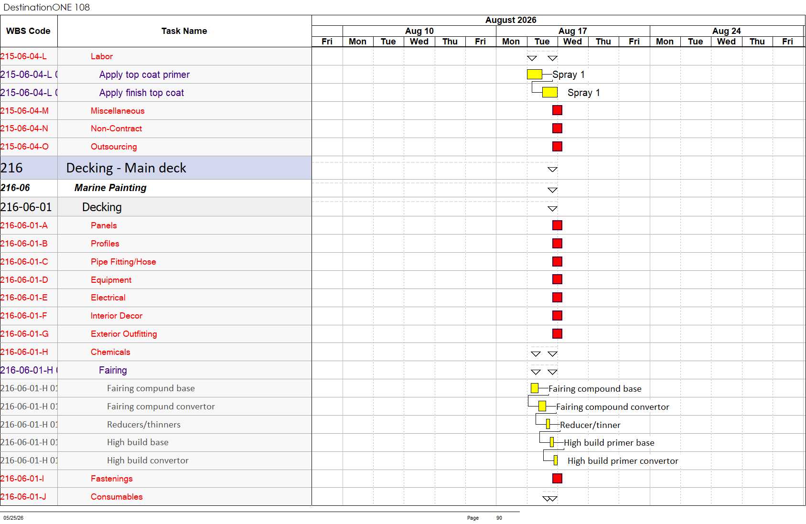Screen dimensions: 806x524
Task: Select the Non-Contract task name
Action: [x=116, y=128]
